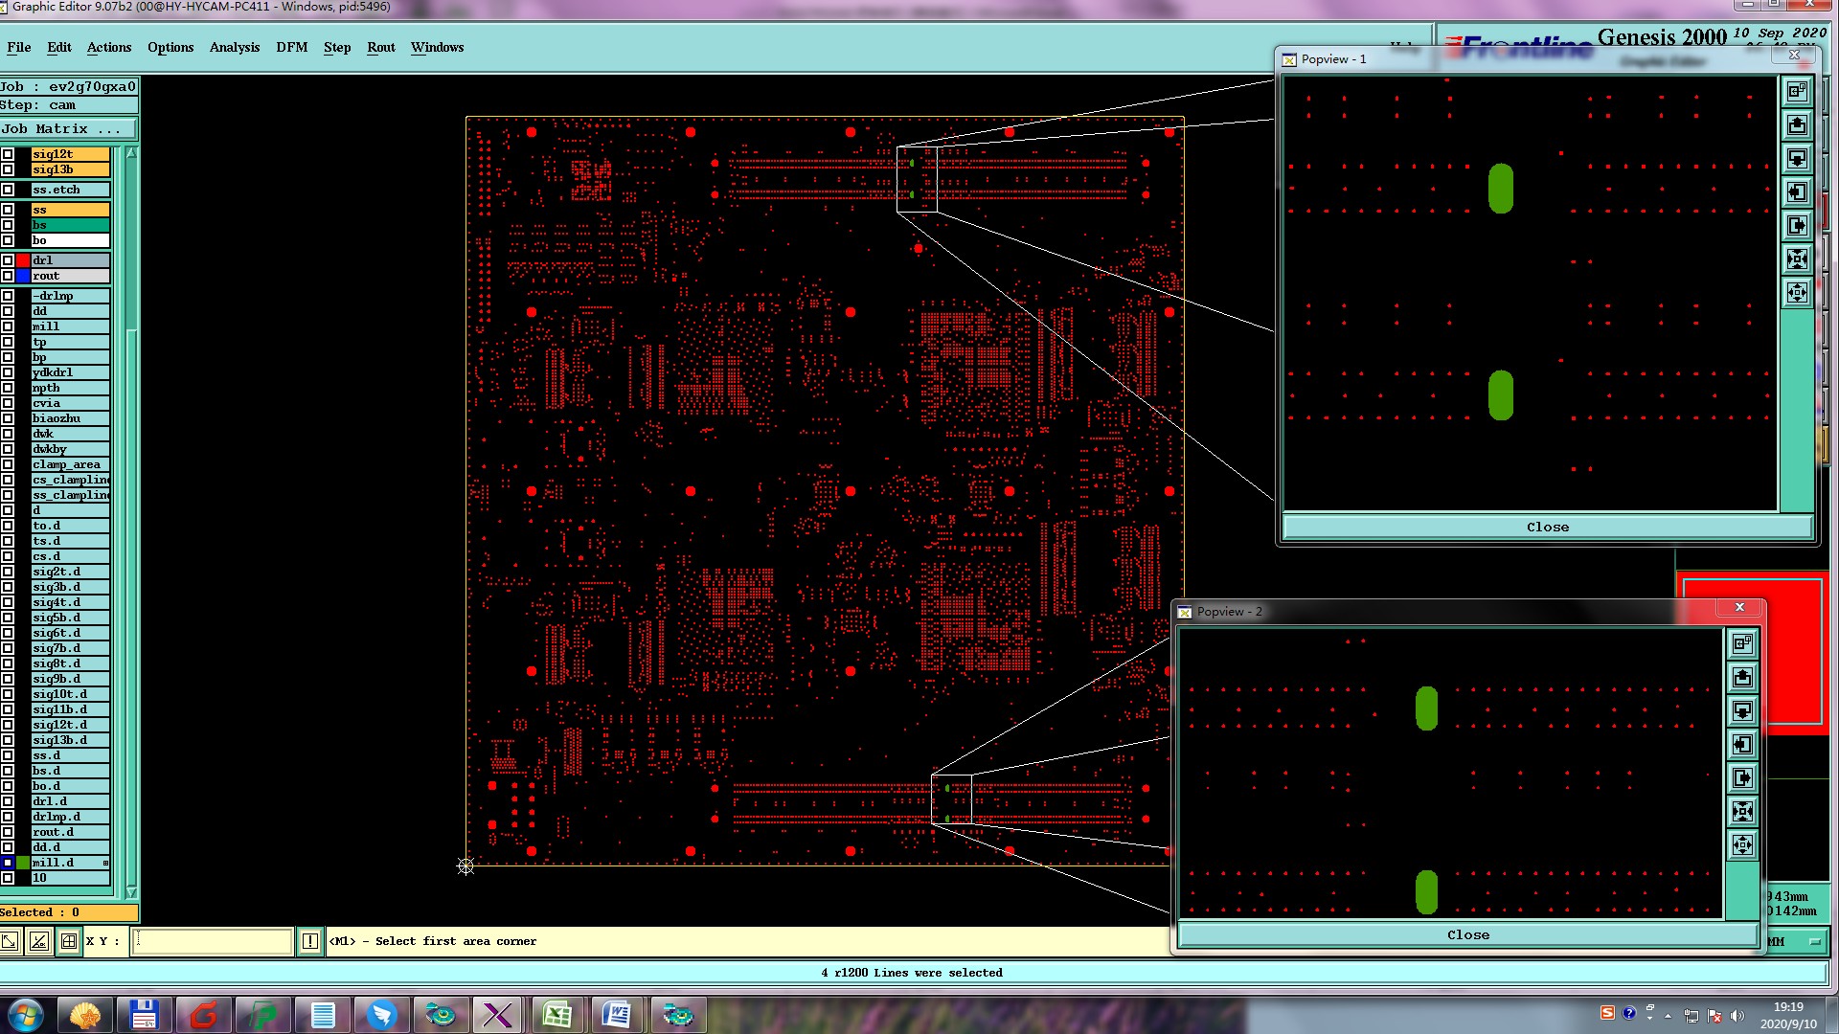Toggle the mill.d layer checkbox
Image resolution: width=1839 pixels, height=1034 pixels.
click(x=8, y=863)
